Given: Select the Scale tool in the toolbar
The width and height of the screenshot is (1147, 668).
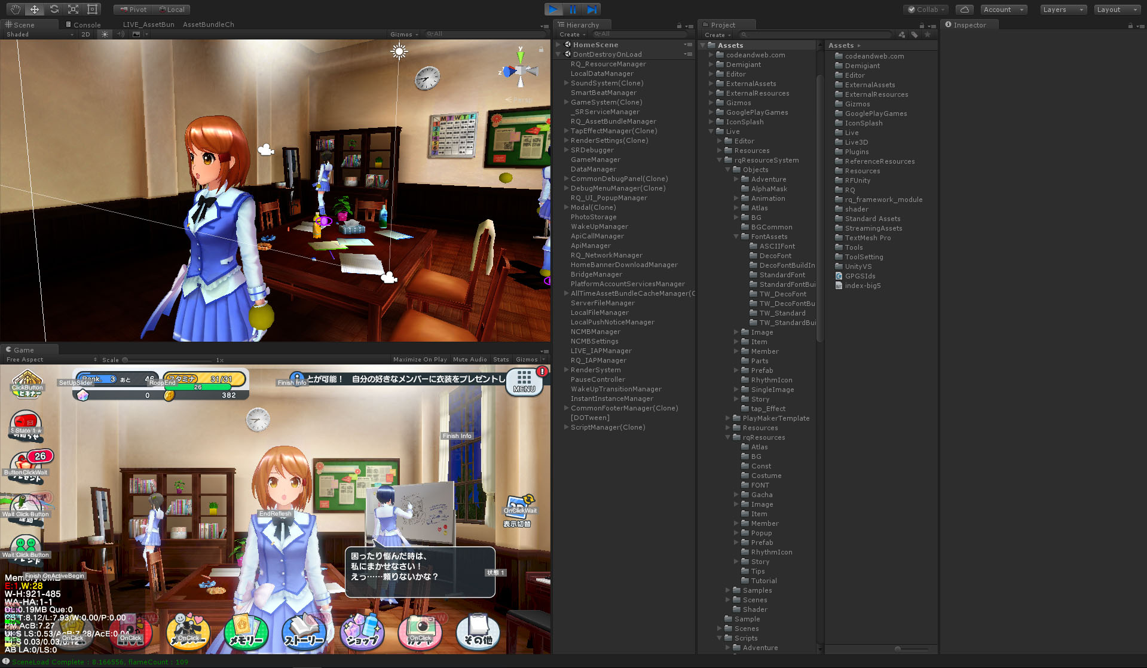Looking at the screenshot, I should point(73,9).
